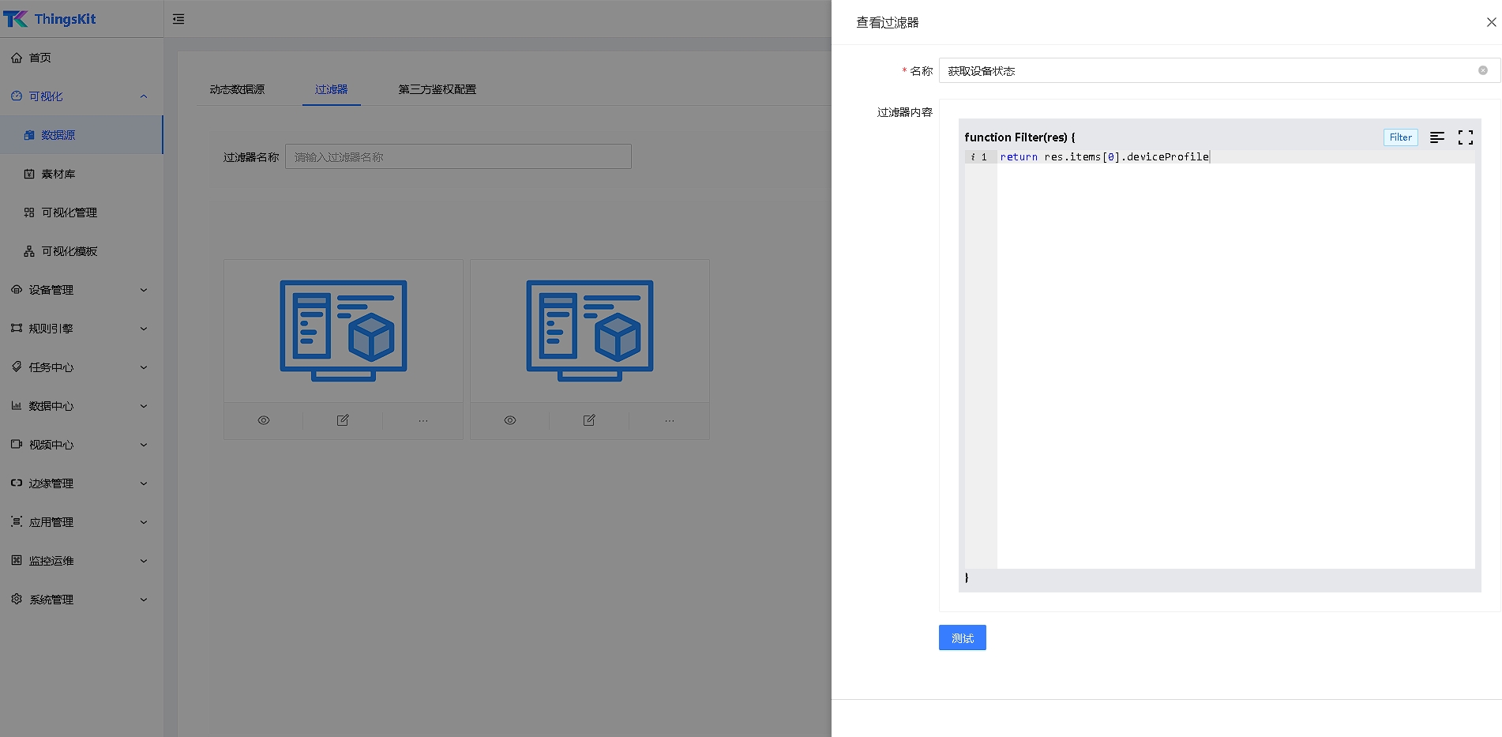Click the edit icon on first filter card

343,420
